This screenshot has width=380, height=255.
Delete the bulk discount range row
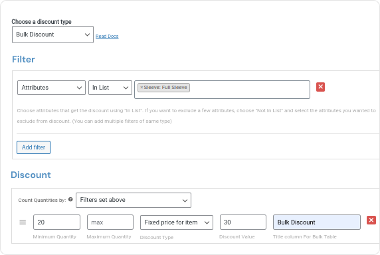click(x=371, y=220)
